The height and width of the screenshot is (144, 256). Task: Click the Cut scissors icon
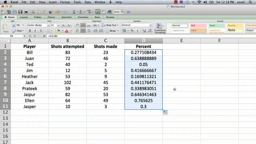pos(33,12)
